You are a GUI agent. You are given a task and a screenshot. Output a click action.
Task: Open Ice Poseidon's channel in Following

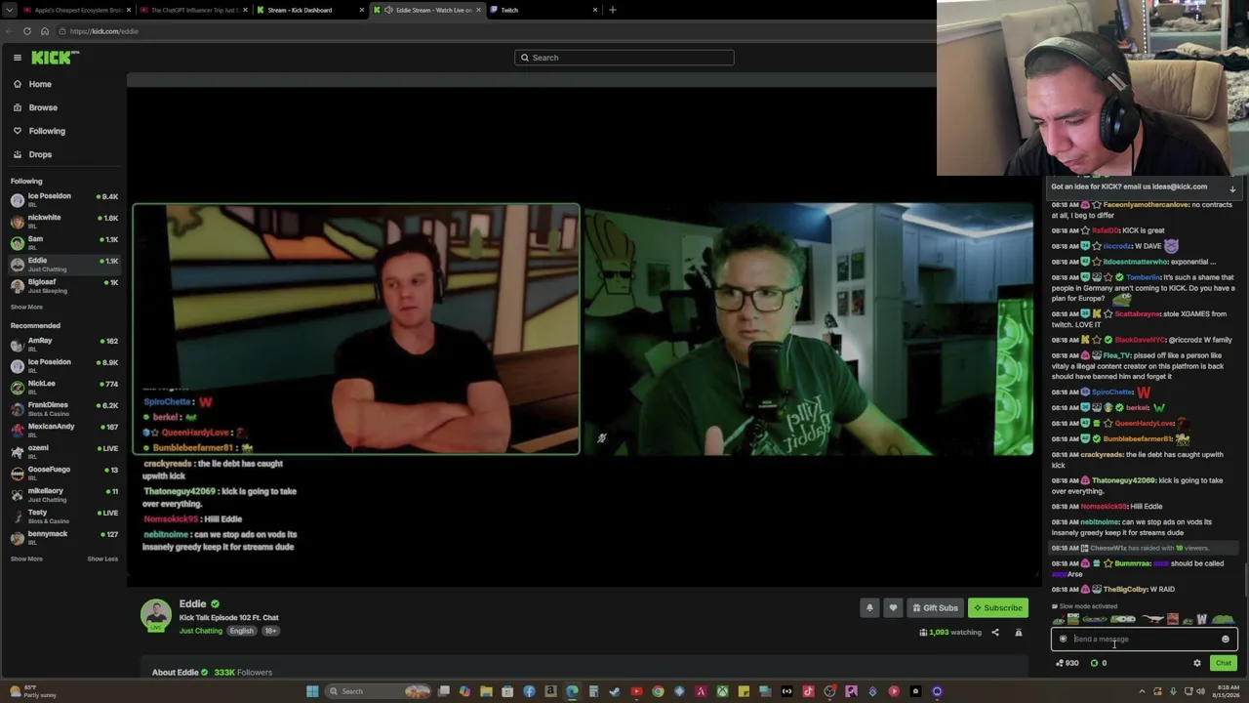point(63,199)
